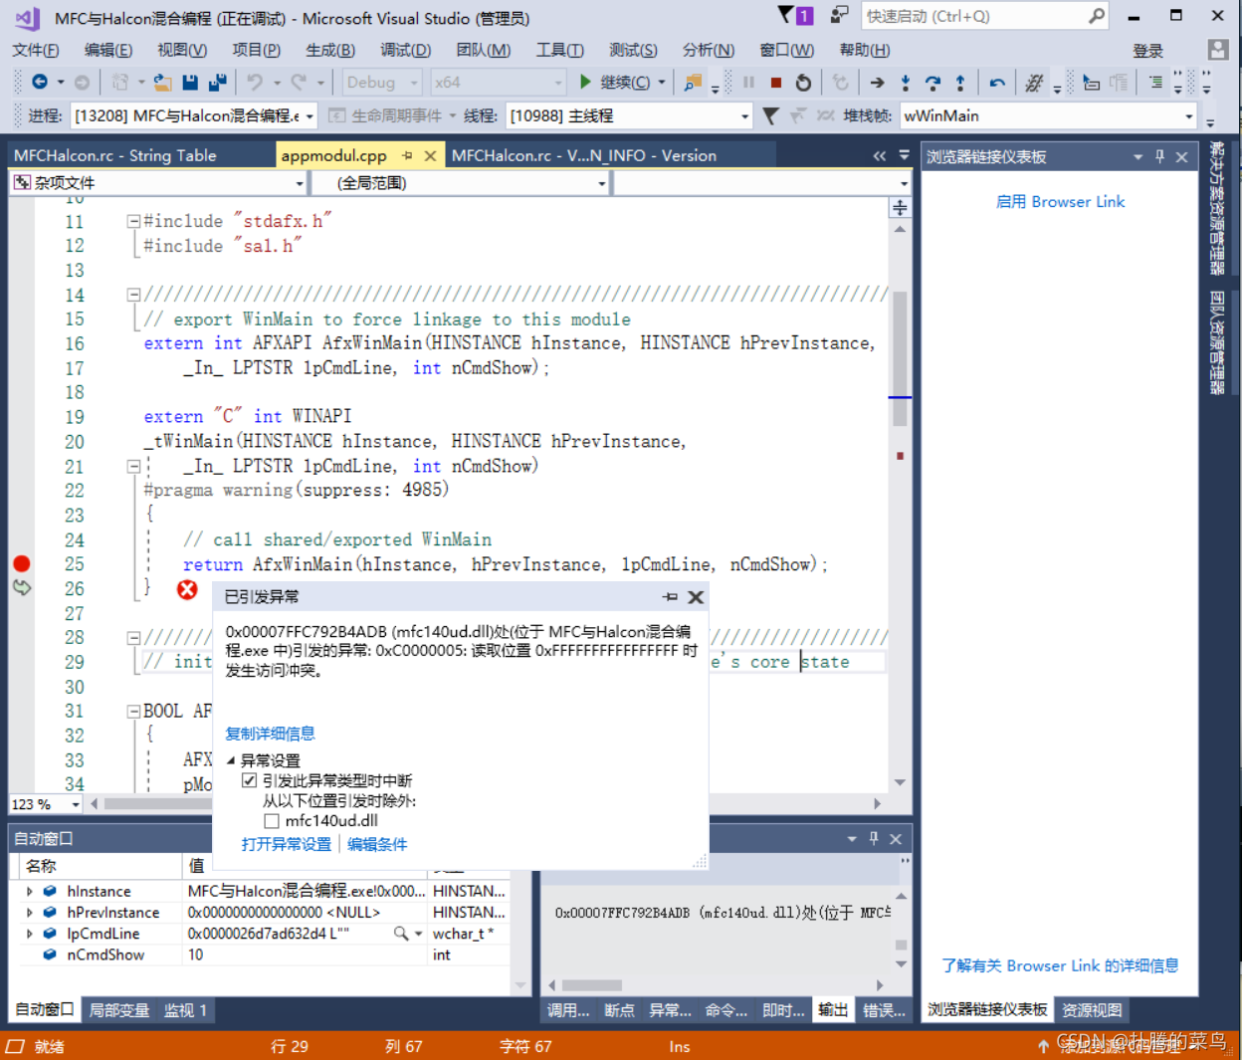Click the 启用 Browser Link link

tap(1060, 202)
